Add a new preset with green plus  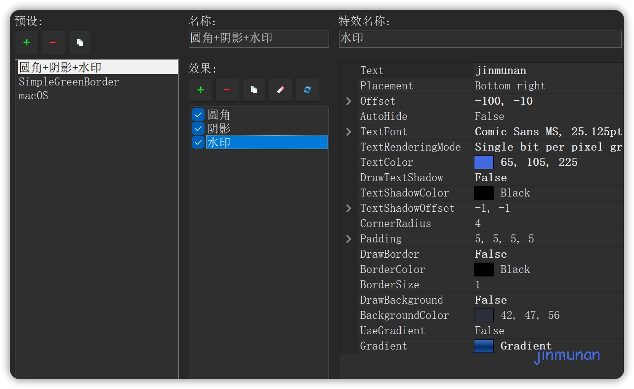(x=27, y=42)
